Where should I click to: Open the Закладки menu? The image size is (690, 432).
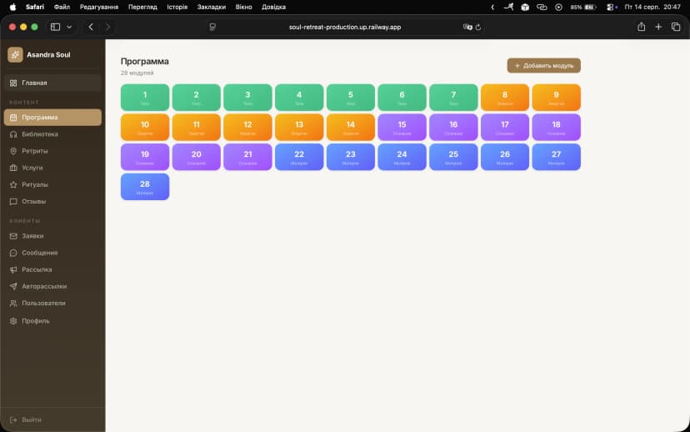coord(211,7)
